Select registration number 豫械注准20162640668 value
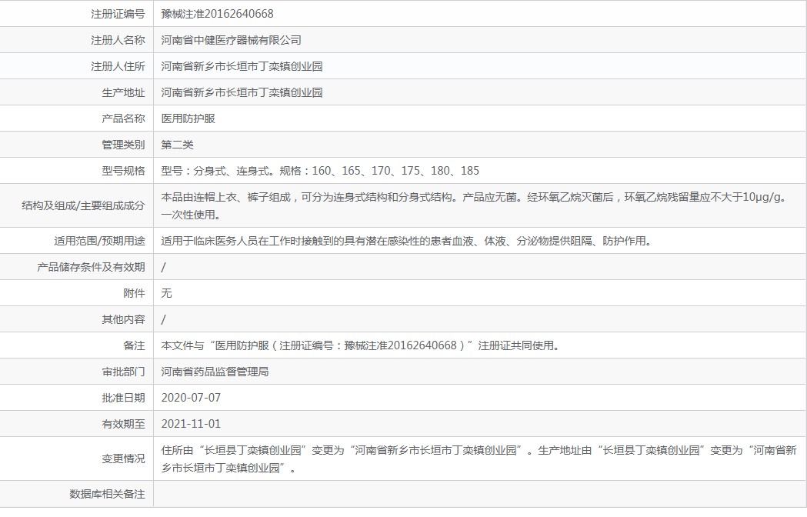807x517 pixels. click(x=217, y=14)
